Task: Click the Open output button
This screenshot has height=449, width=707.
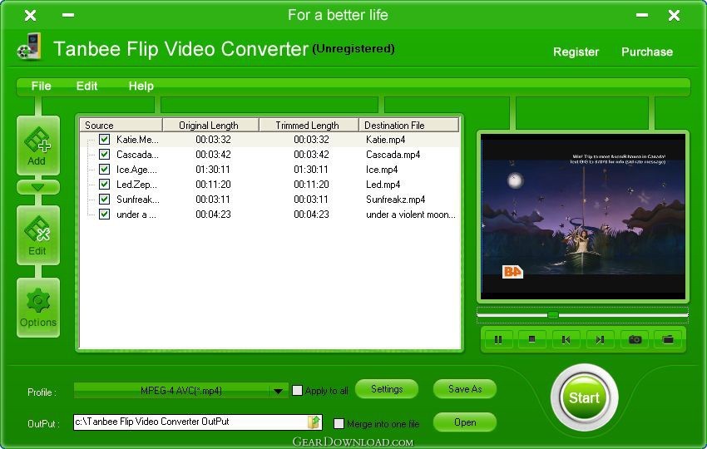Action: (x=465, y=422)
